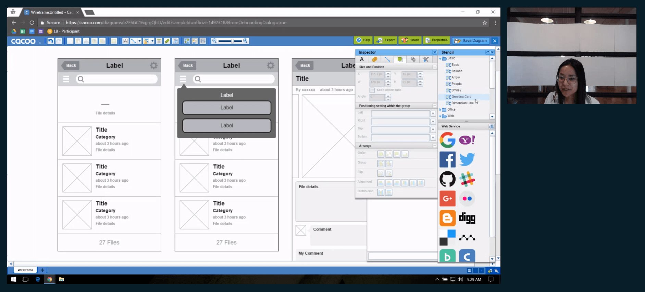Collapse the Basic stencil folder
Image resolution: width=645 pixels, height=292 pixels.
441,58
